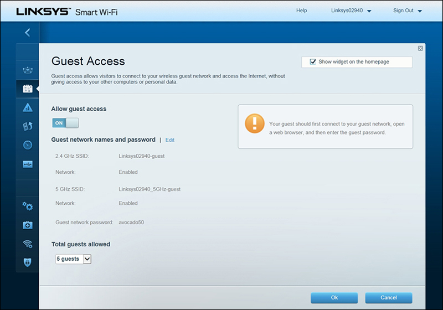Click the orange exclamation info icon

255,123
